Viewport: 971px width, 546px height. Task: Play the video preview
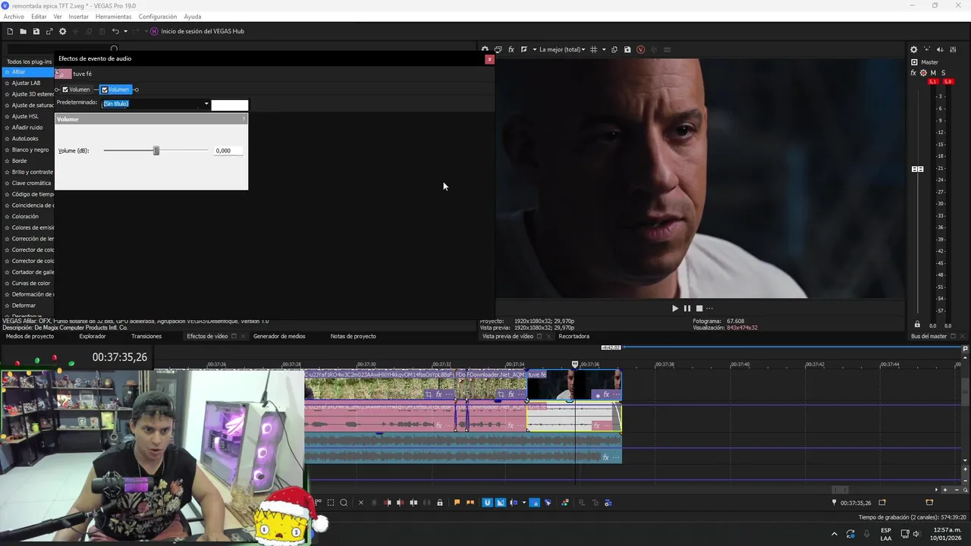(674, 308)
